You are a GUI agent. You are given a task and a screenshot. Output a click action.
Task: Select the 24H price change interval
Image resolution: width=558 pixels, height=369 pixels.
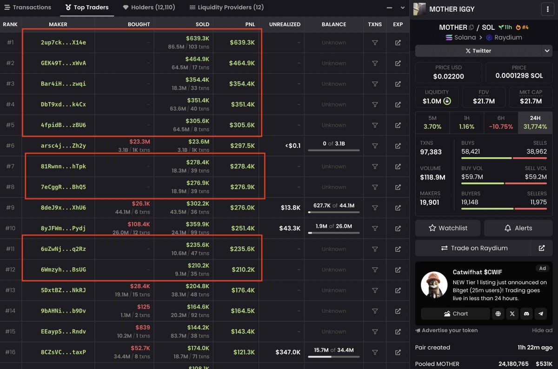pos(535,123)
